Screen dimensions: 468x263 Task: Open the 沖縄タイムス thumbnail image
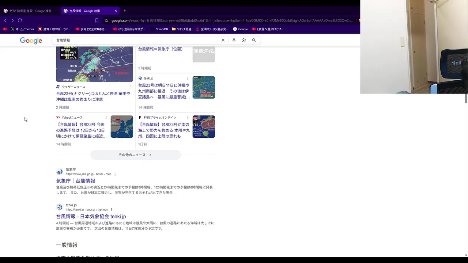pos(204,54)
